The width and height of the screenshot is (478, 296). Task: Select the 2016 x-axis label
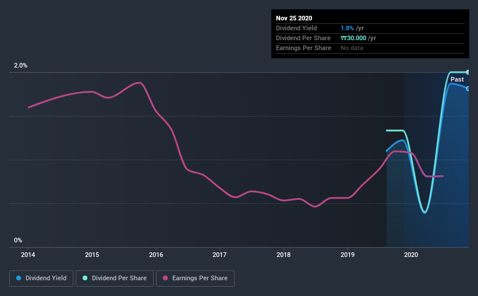[156, 255]
